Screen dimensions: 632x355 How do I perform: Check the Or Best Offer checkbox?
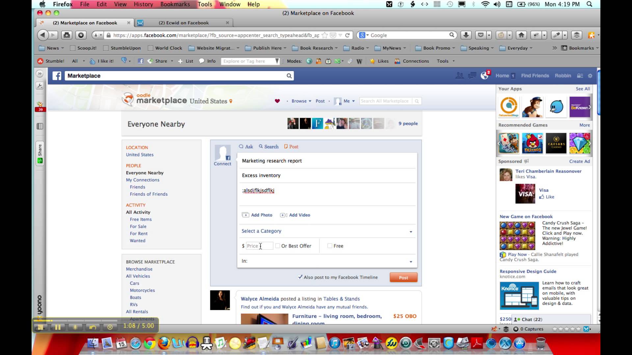click(x=277, y=246)
